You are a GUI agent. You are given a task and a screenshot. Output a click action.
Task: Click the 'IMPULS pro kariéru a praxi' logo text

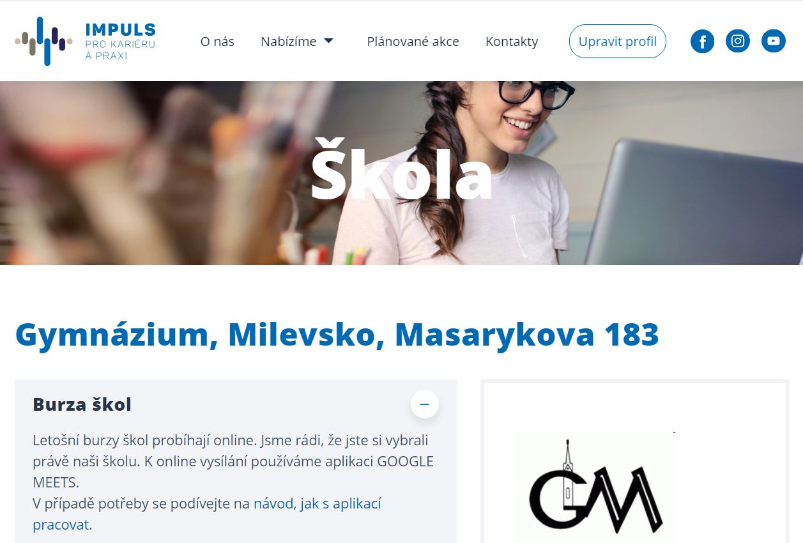pyautogui.click(x=120, y=42)
